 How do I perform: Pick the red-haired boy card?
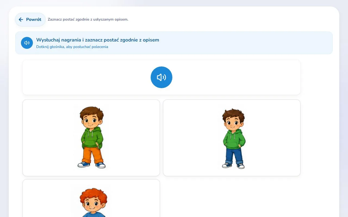(91, 198)
